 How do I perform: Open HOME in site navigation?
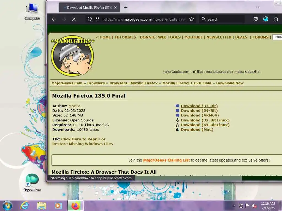[x=105, y=37]
